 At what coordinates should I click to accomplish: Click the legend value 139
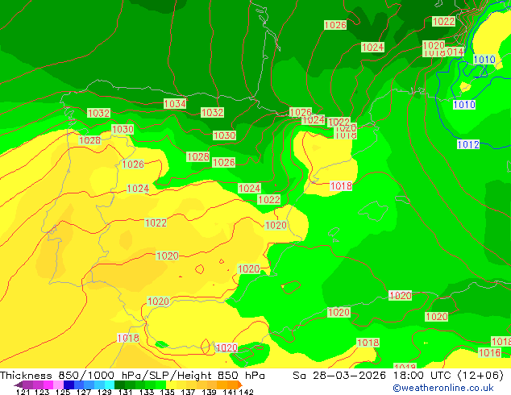pos(209,392)
